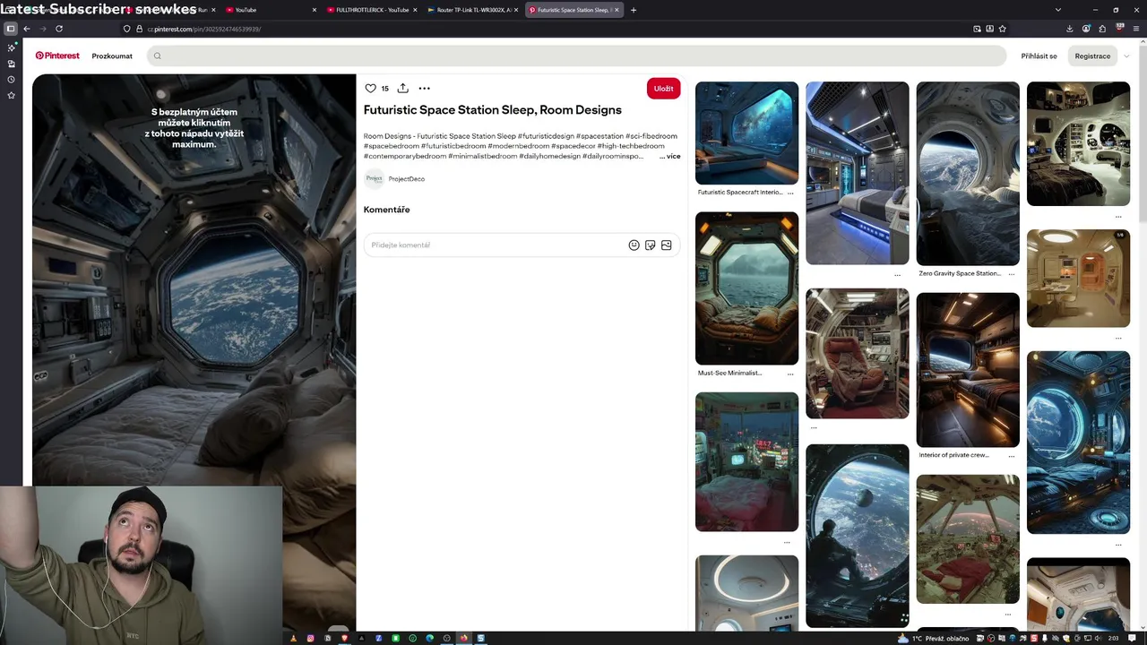Open sticker picker in comment box

(x=650, y=245)
